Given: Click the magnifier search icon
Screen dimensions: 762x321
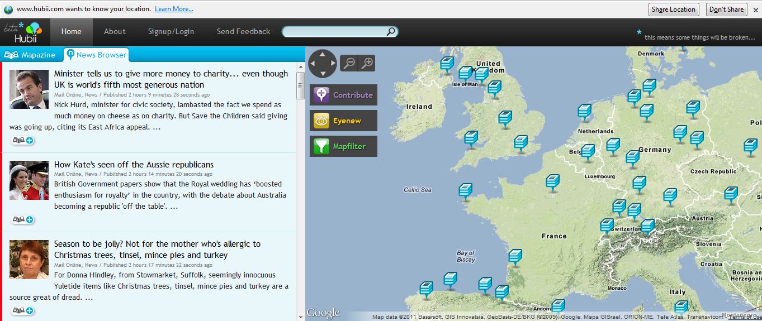Looking at the screenshot, I should pyautogui.click(x=391, y=32).
